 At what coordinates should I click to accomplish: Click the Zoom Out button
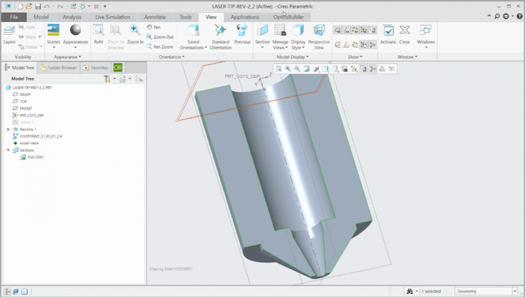160,37
